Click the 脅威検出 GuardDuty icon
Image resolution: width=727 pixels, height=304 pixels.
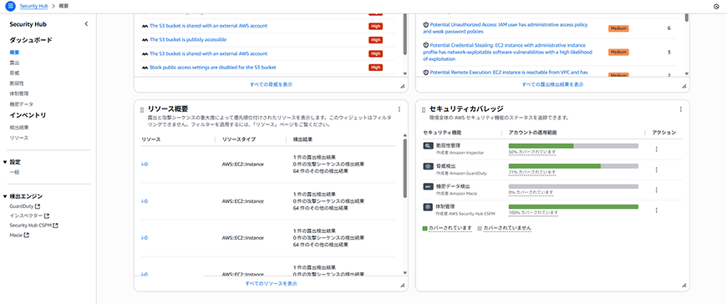428,166
